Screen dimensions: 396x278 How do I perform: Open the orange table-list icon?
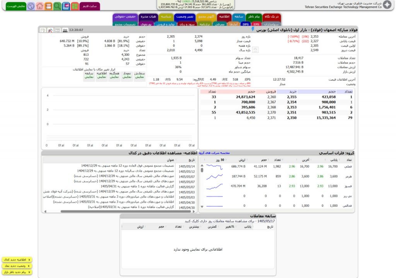[x=48, y=6]
